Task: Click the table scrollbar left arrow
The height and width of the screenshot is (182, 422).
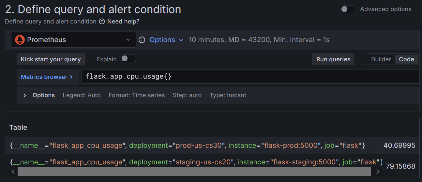Action: point(13,172)
